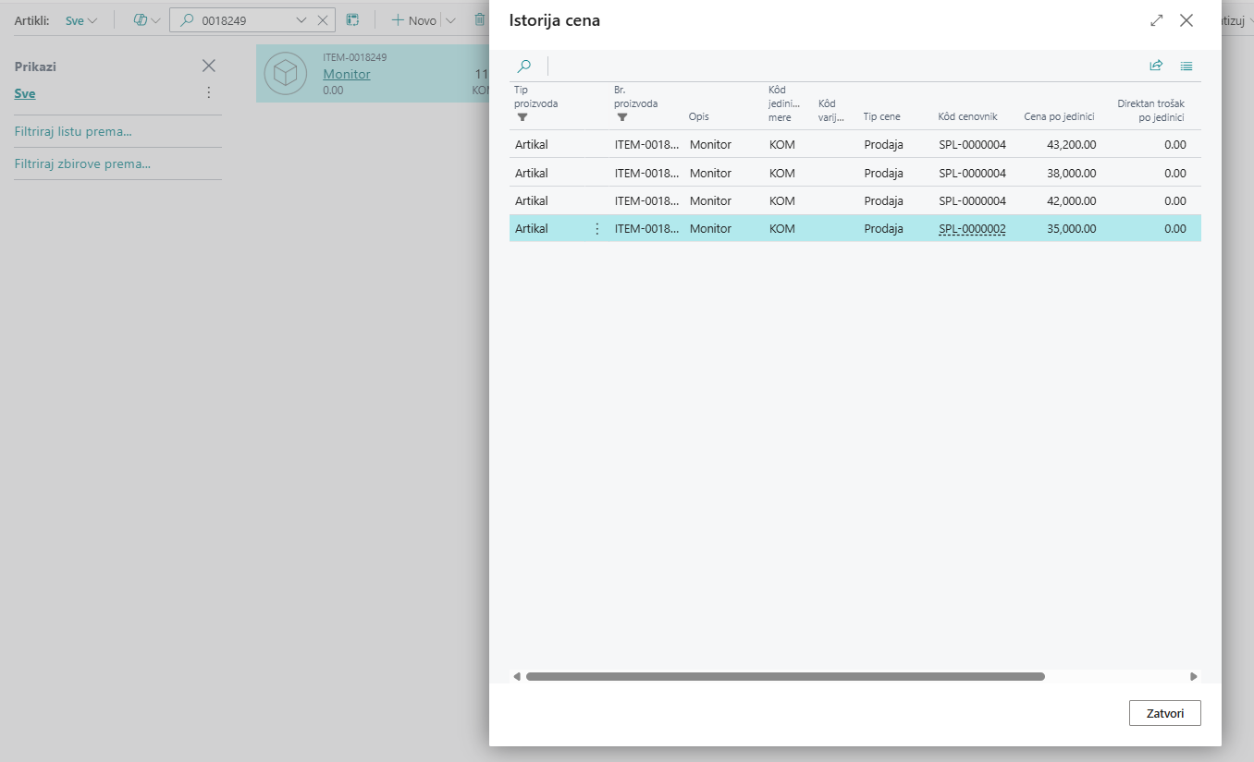
Task: Click the share icon in the dialog toolbar
Action: (1156, 66)
